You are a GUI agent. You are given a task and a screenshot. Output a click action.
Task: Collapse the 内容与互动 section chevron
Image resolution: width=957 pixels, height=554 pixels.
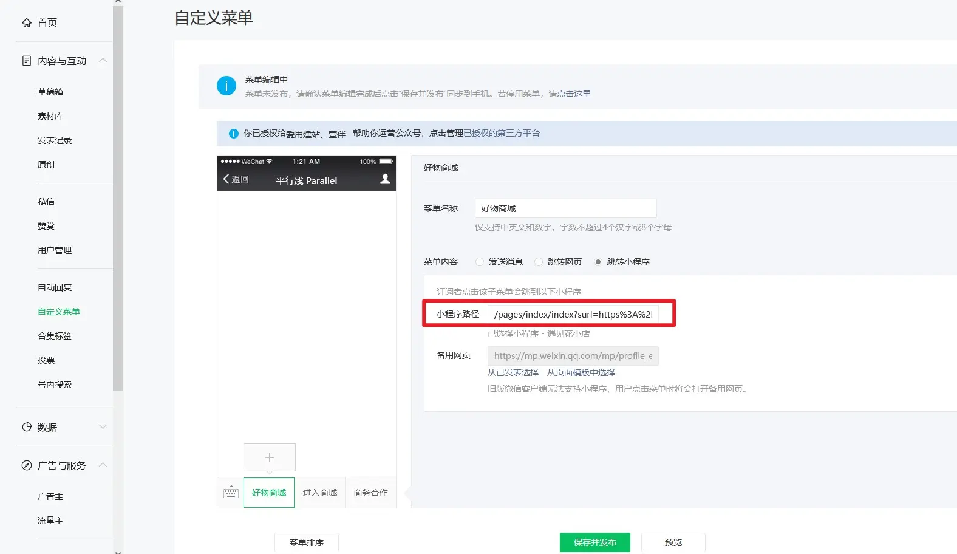pos(103,60)
